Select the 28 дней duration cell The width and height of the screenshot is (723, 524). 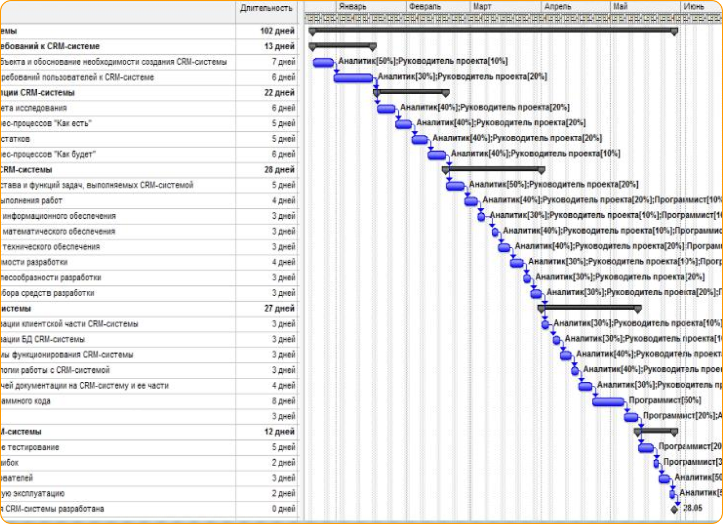click(279, 170)
